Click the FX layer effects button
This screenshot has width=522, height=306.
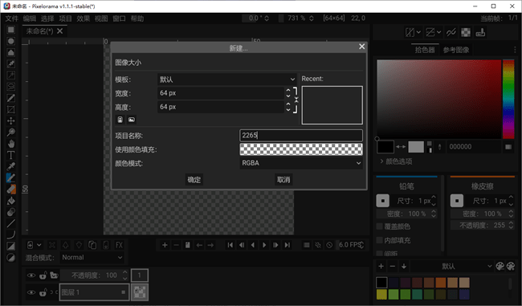(x=119, y=246)
